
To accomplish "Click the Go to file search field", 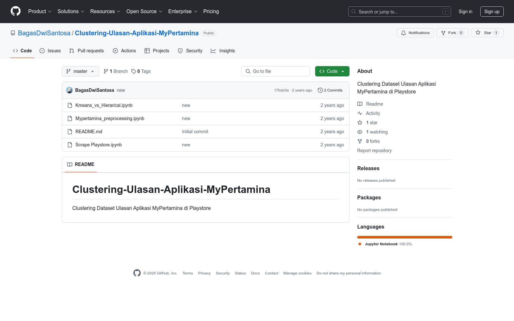I will coord(276,71).
